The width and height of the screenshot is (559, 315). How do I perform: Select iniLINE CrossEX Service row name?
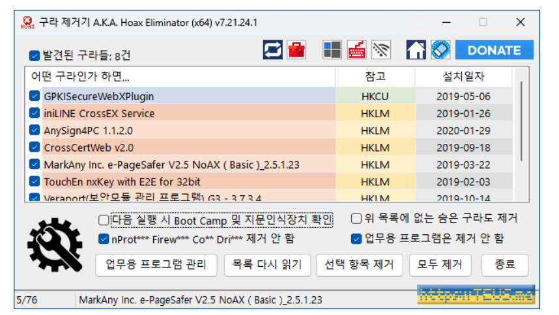(x=99, y=113)
